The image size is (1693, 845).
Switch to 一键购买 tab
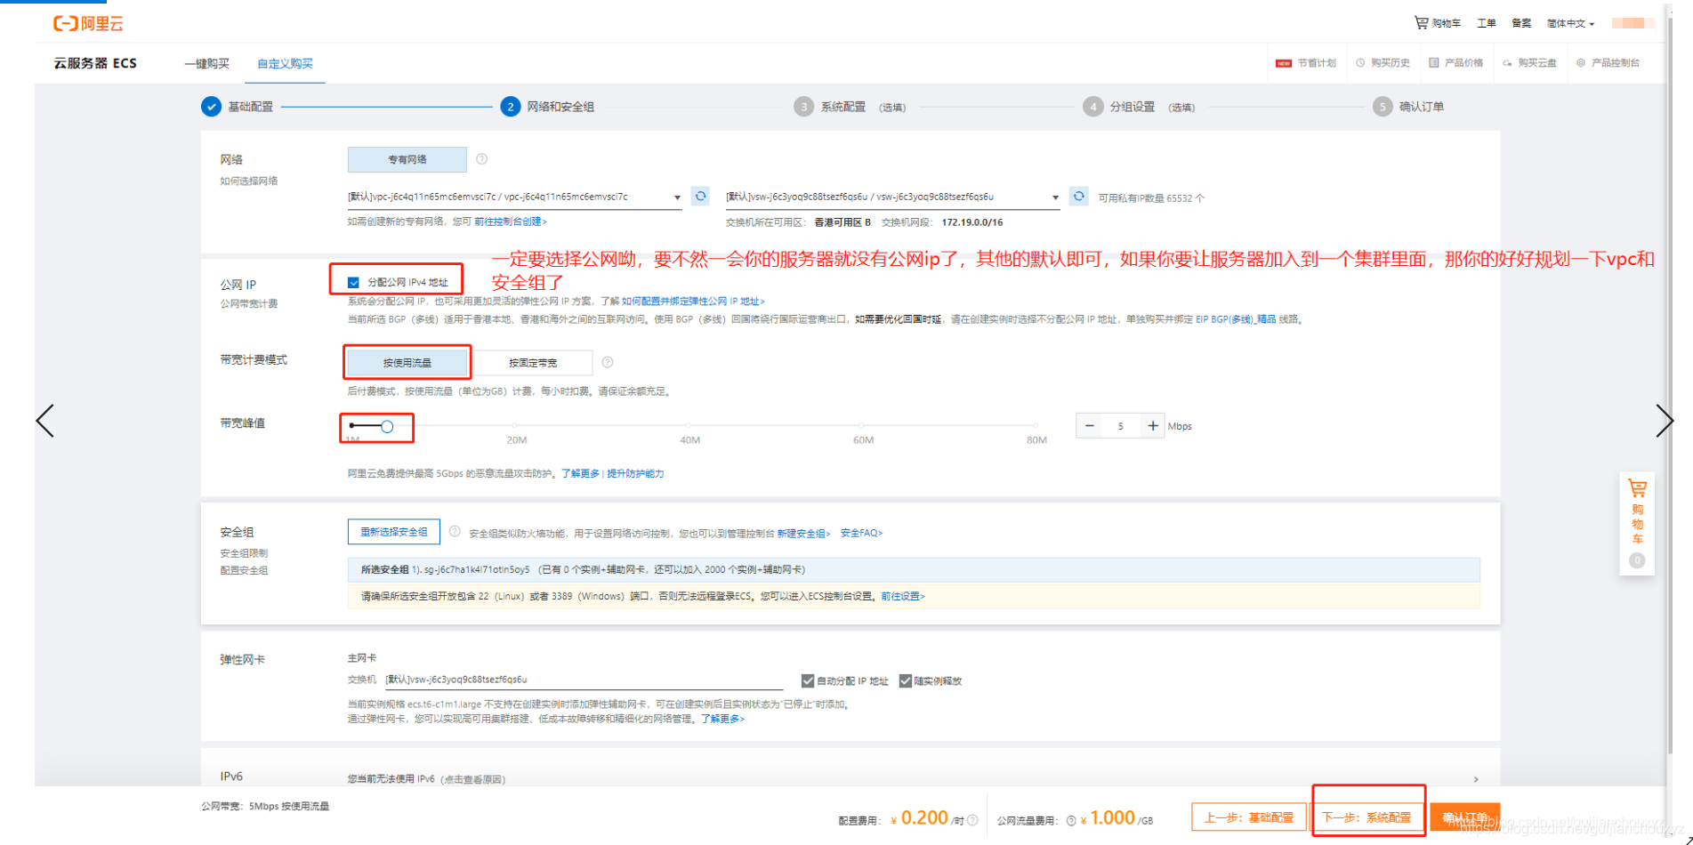[206, 63]
